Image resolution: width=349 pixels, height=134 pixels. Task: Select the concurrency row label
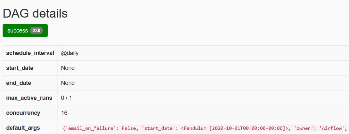(23, 113)
